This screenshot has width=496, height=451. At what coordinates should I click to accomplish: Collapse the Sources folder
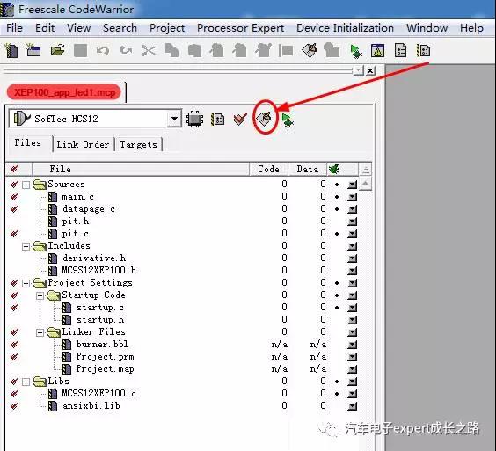[x=26, y=185]
